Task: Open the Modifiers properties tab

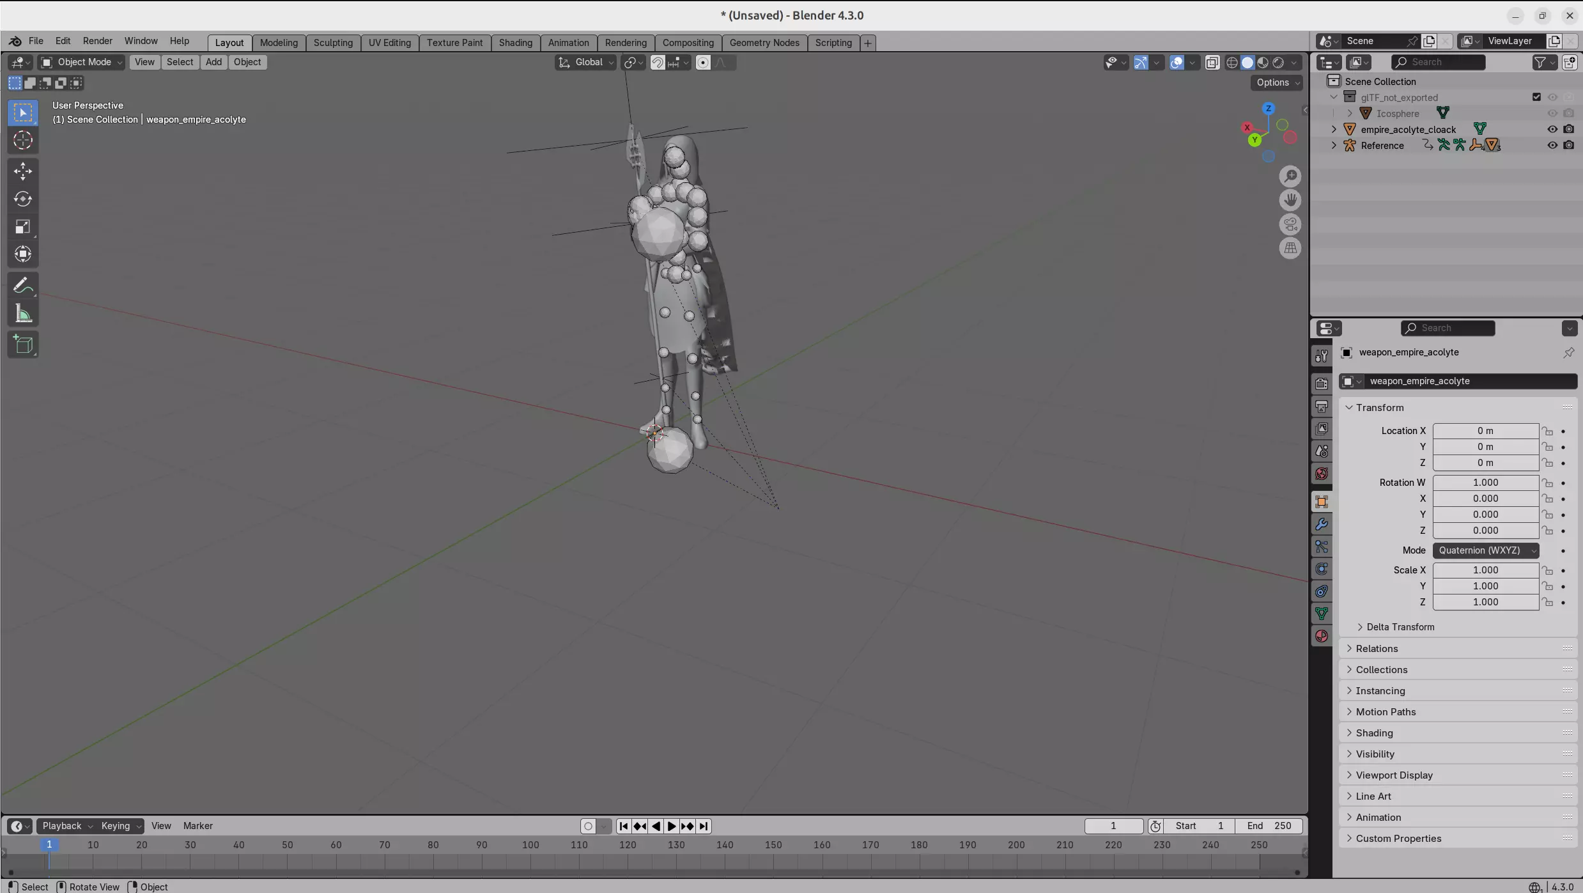Action: click(x=1322, y=525)
